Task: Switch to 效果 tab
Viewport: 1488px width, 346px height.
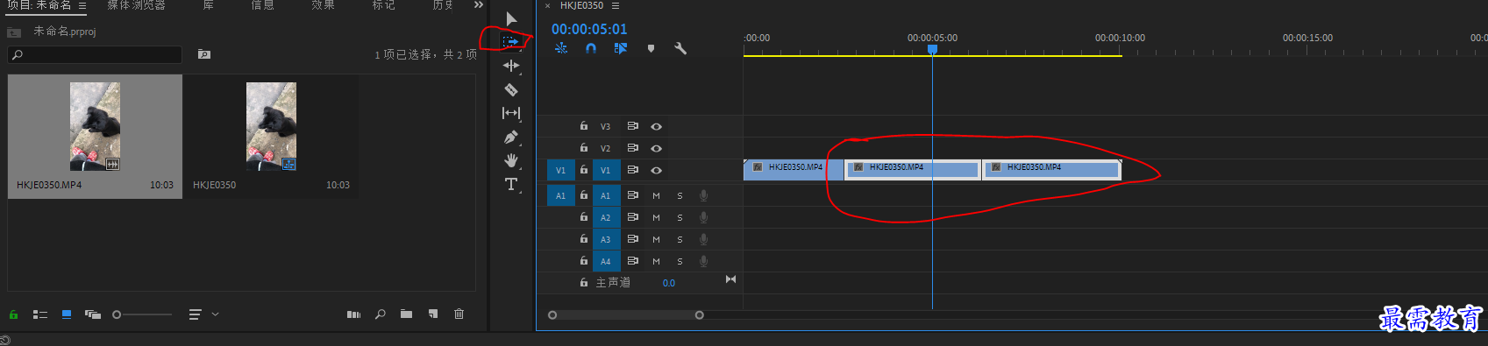Action: point(323,5)
